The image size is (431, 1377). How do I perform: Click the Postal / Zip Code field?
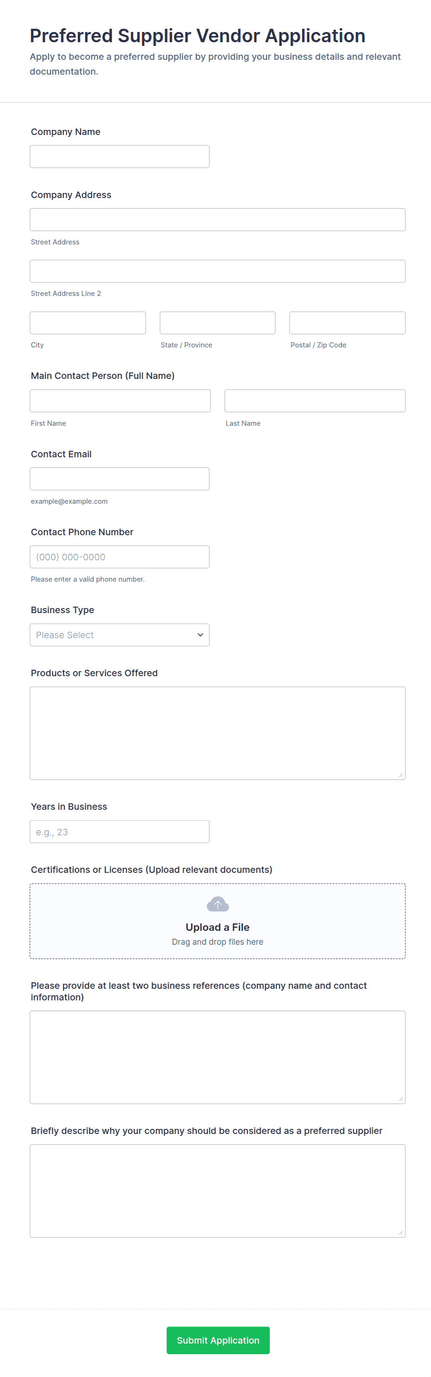347,323
